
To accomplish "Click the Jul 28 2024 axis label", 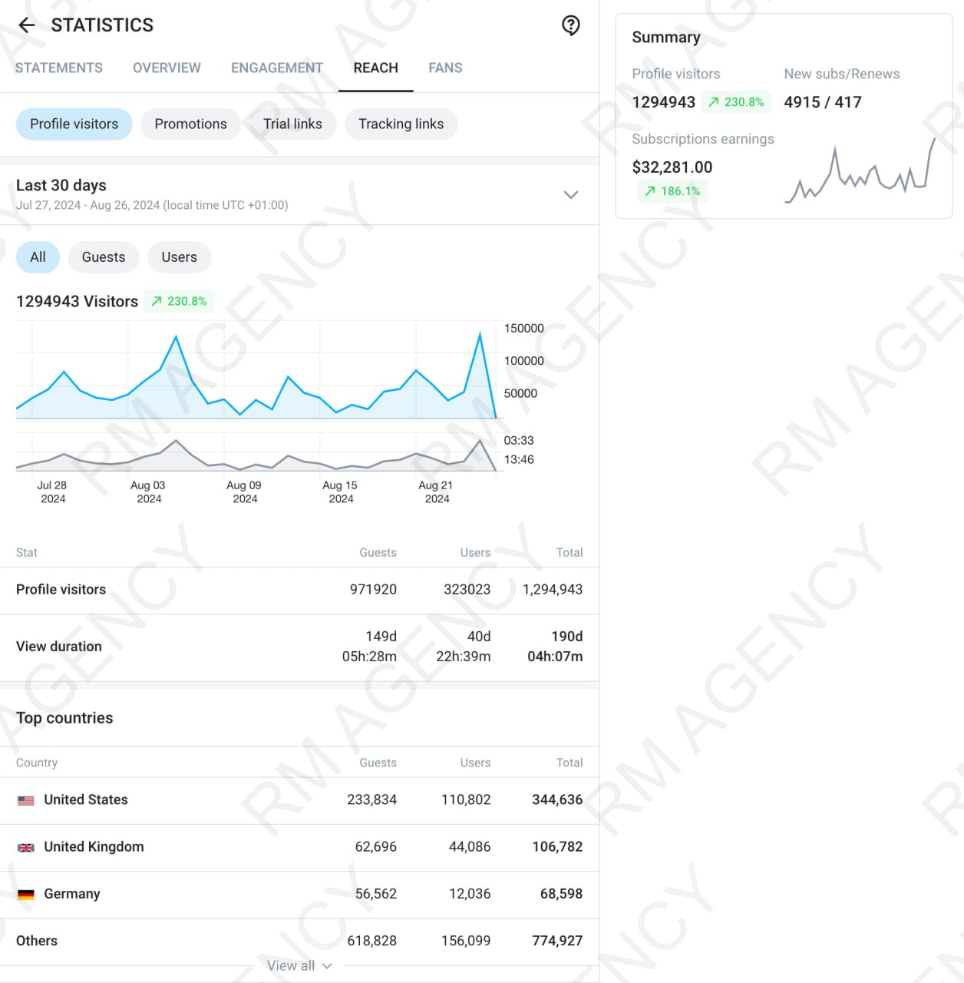I will [x=52, y=491].
